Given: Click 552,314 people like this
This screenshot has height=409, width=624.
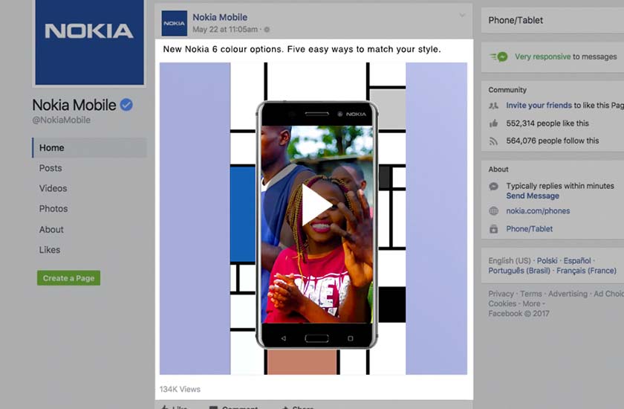Looking at the screenshot, I should pyautogui.click(x=547, y=123).
